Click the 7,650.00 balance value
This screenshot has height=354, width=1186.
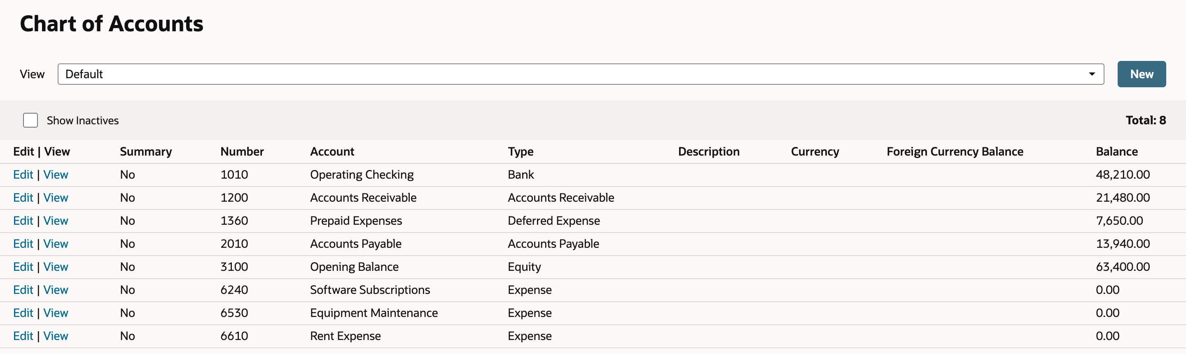[1119, 221]
